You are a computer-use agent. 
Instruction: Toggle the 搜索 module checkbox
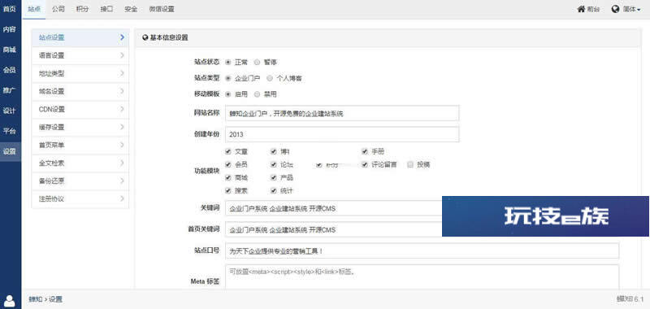click(228, 191)
